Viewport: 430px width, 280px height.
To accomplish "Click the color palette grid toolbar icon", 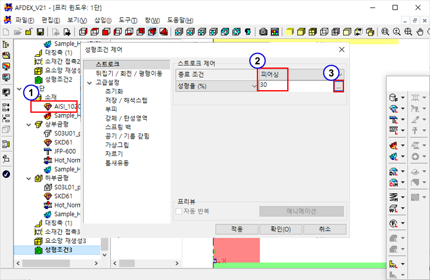I will [x=274, y=32].
